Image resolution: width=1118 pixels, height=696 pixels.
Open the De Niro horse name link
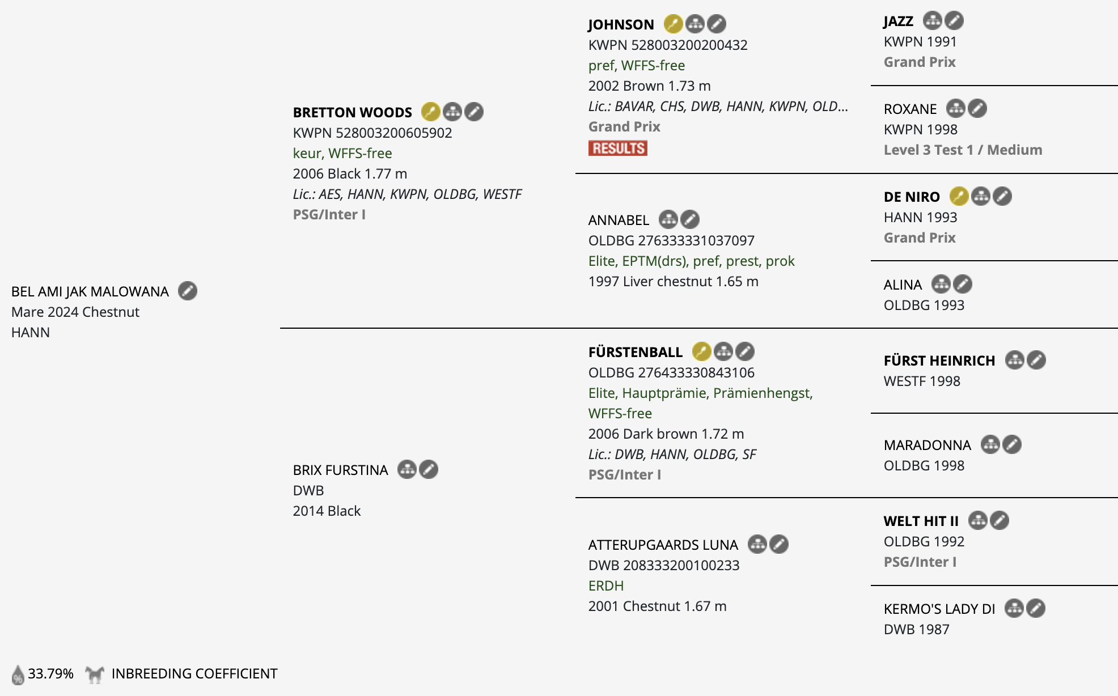pos(911,197)
